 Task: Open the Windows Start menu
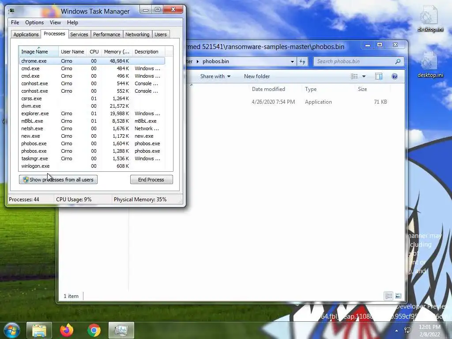click(x=11, y=330)
